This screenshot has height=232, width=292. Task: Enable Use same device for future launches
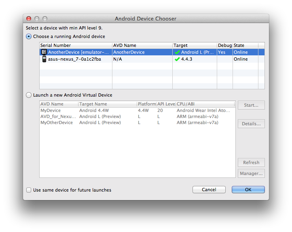(x=29, y=190)
